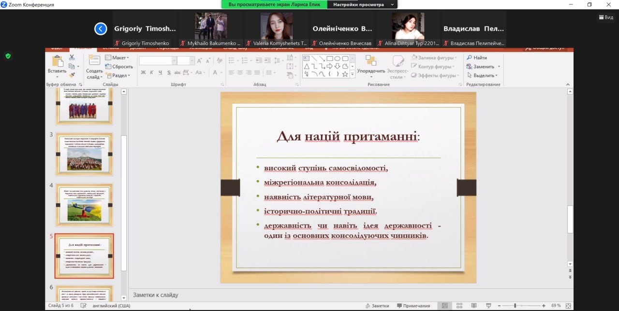Click the Cut scissors icon
The width and height of the screenshot is (619, 311).
click(72, 57)
